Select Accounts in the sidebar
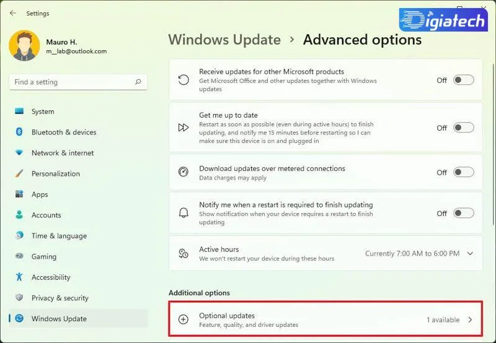This screenshot has height=343, width=496. coord(78,215)
